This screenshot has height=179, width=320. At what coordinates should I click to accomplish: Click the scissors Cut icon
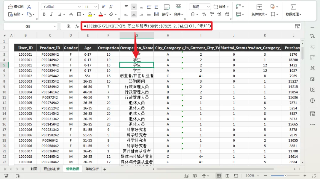pyautogui.click(x=29, y=7)
